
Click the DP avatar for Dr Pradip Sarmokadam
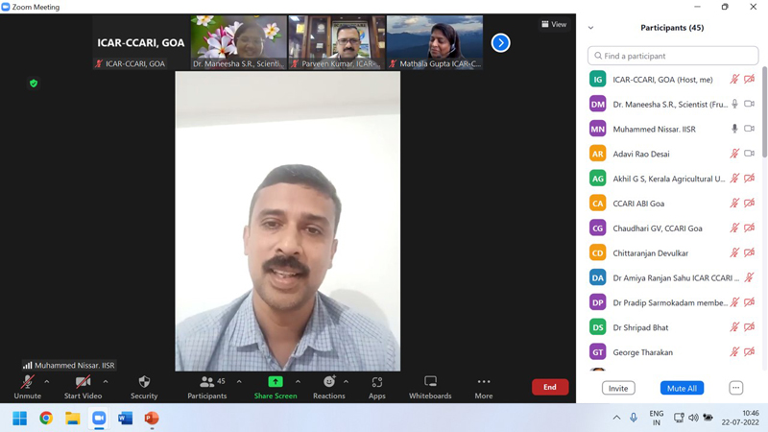597,302
